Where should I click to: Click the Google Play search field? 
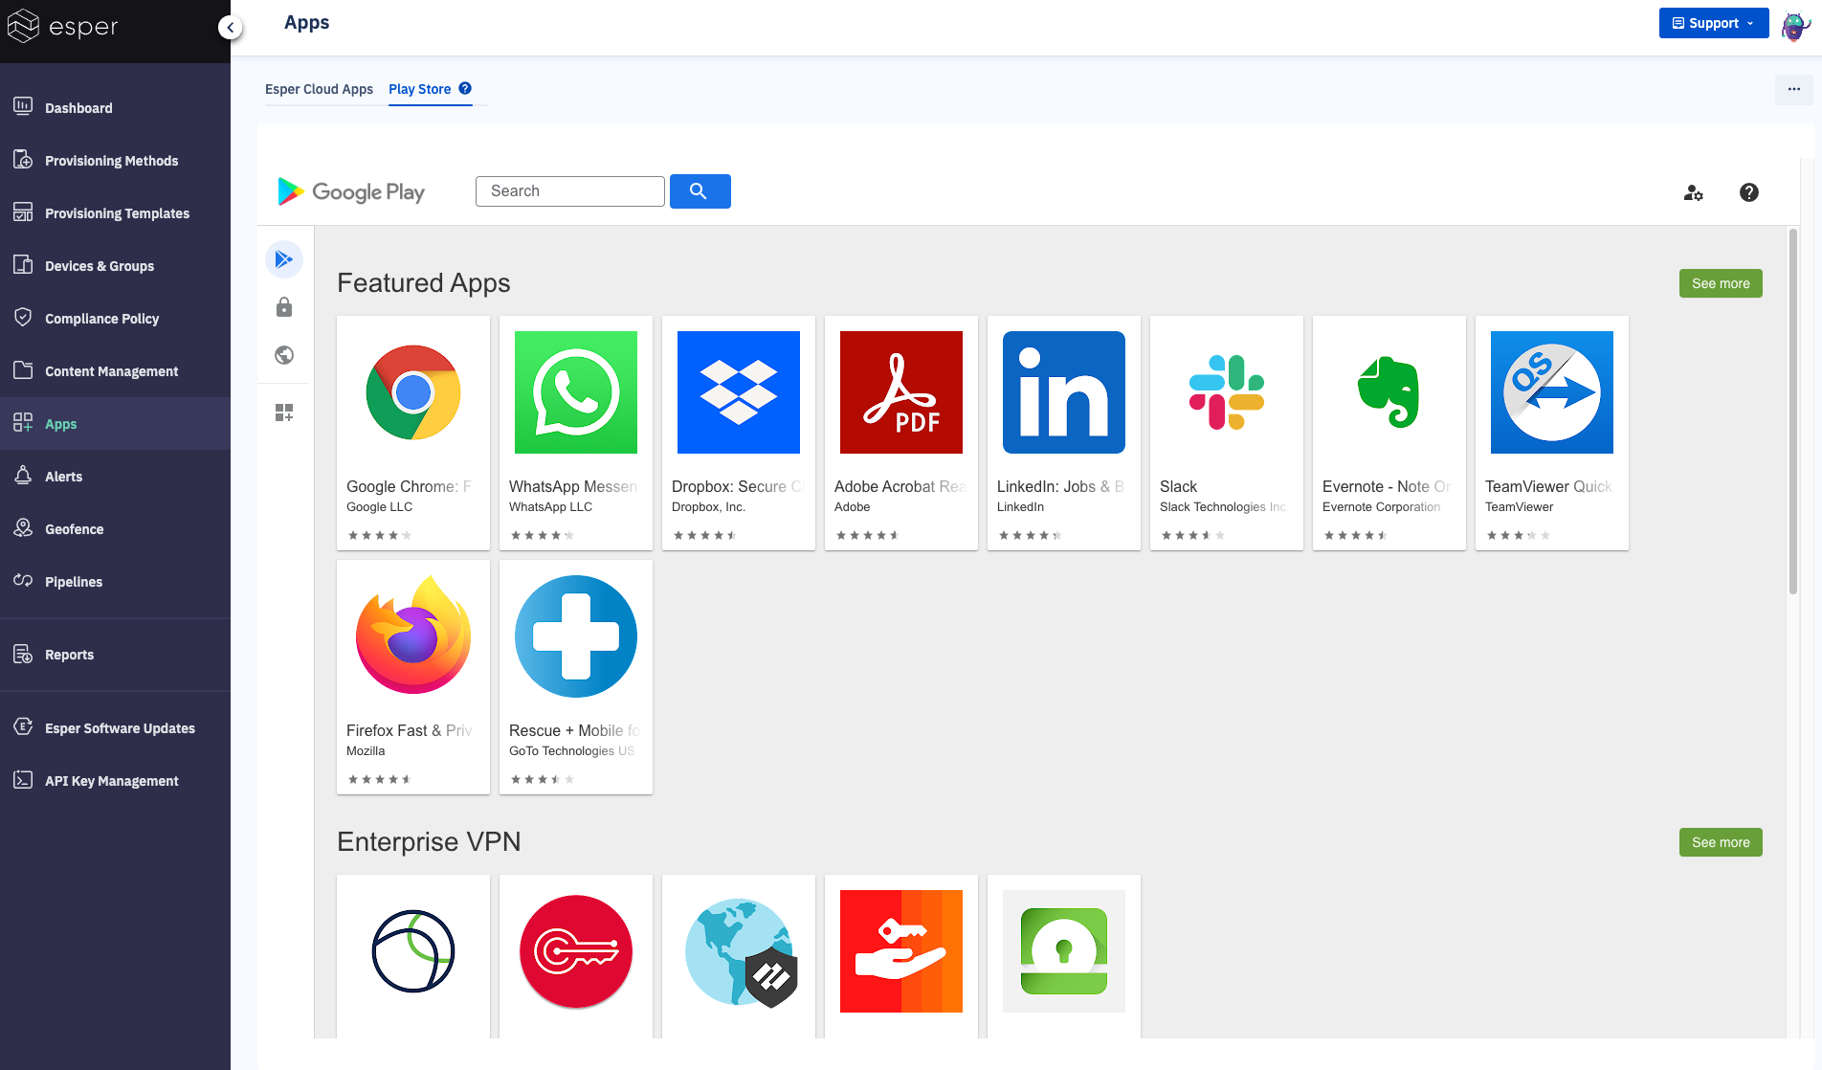[x=570, y=191]
